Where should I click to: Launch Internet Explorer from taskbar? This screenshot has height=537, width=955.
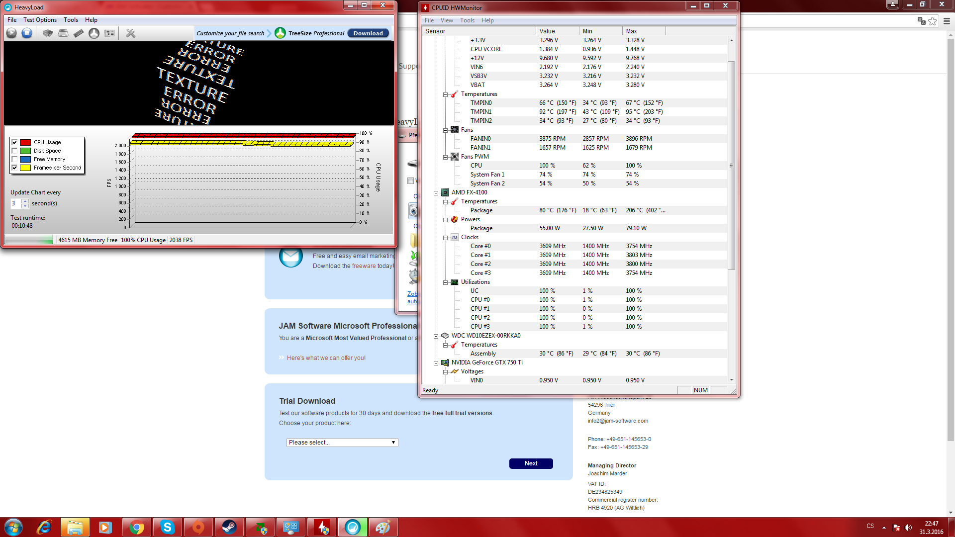click(x=44, y=527)
